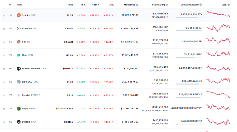
Task: Star Pepe in the watchlist column
Action: (4, 109)
